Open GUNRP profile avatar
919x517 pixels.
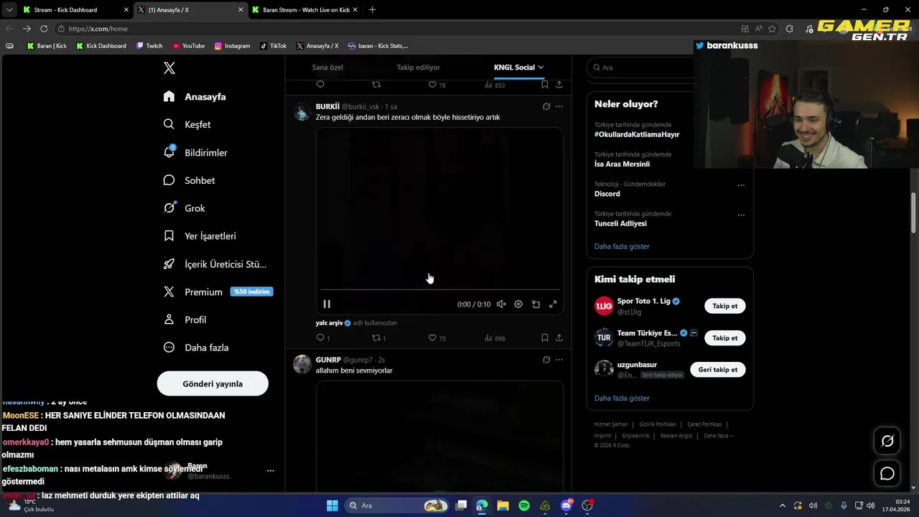pyautogui.click(x=302, y=364)
